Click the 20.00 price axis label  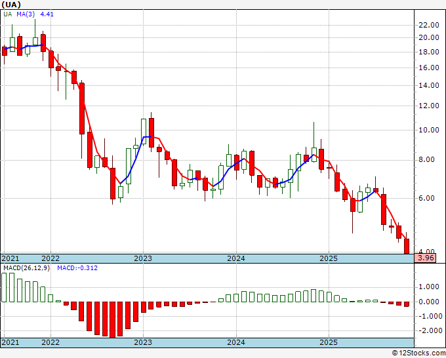pyautogui.click(x=429, y=37)
